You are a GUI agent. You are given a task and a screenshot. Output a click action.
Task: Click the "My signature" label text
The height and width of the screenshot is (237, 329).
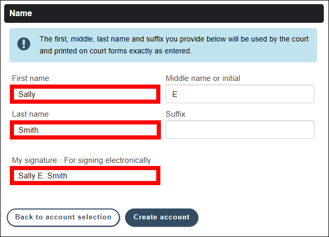(34, 160)
